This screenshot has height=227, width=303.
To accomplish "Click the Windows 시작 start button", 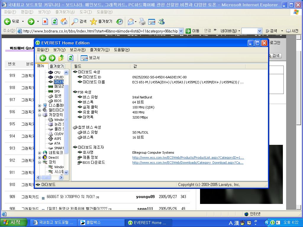I will pyautogui.click(x=13, y=222).
